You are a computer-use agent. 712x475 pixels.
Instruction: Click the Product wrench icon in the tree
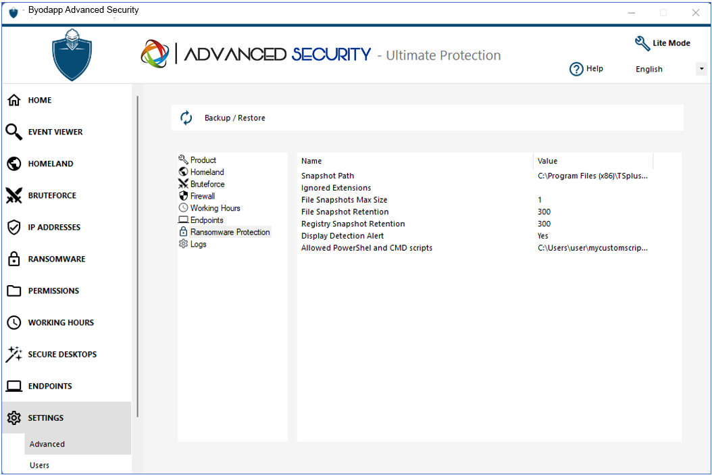(184, 159)
